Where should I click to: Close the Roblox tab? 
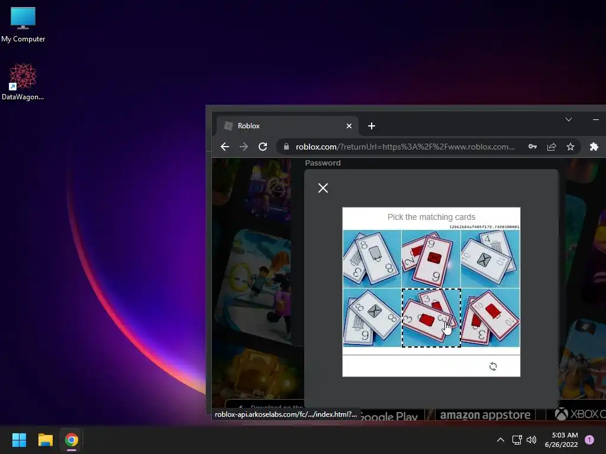(349, 126)
